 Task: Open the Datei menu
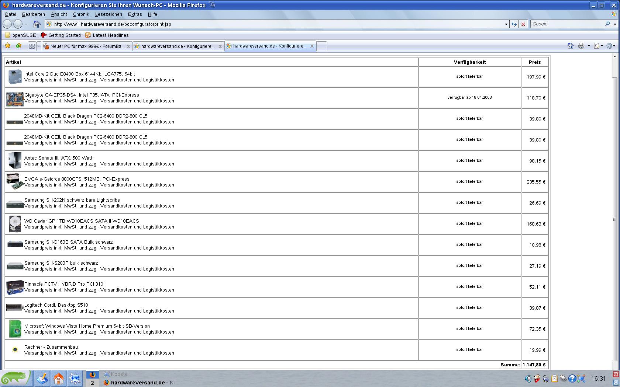coord(11,14)
